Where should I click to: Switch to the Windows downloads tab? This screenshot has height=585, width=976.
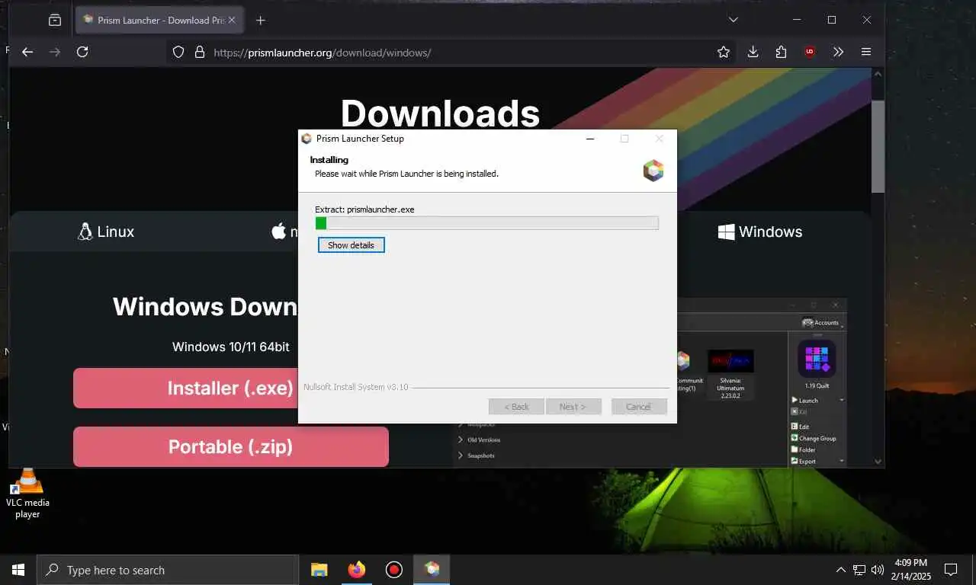760,232
